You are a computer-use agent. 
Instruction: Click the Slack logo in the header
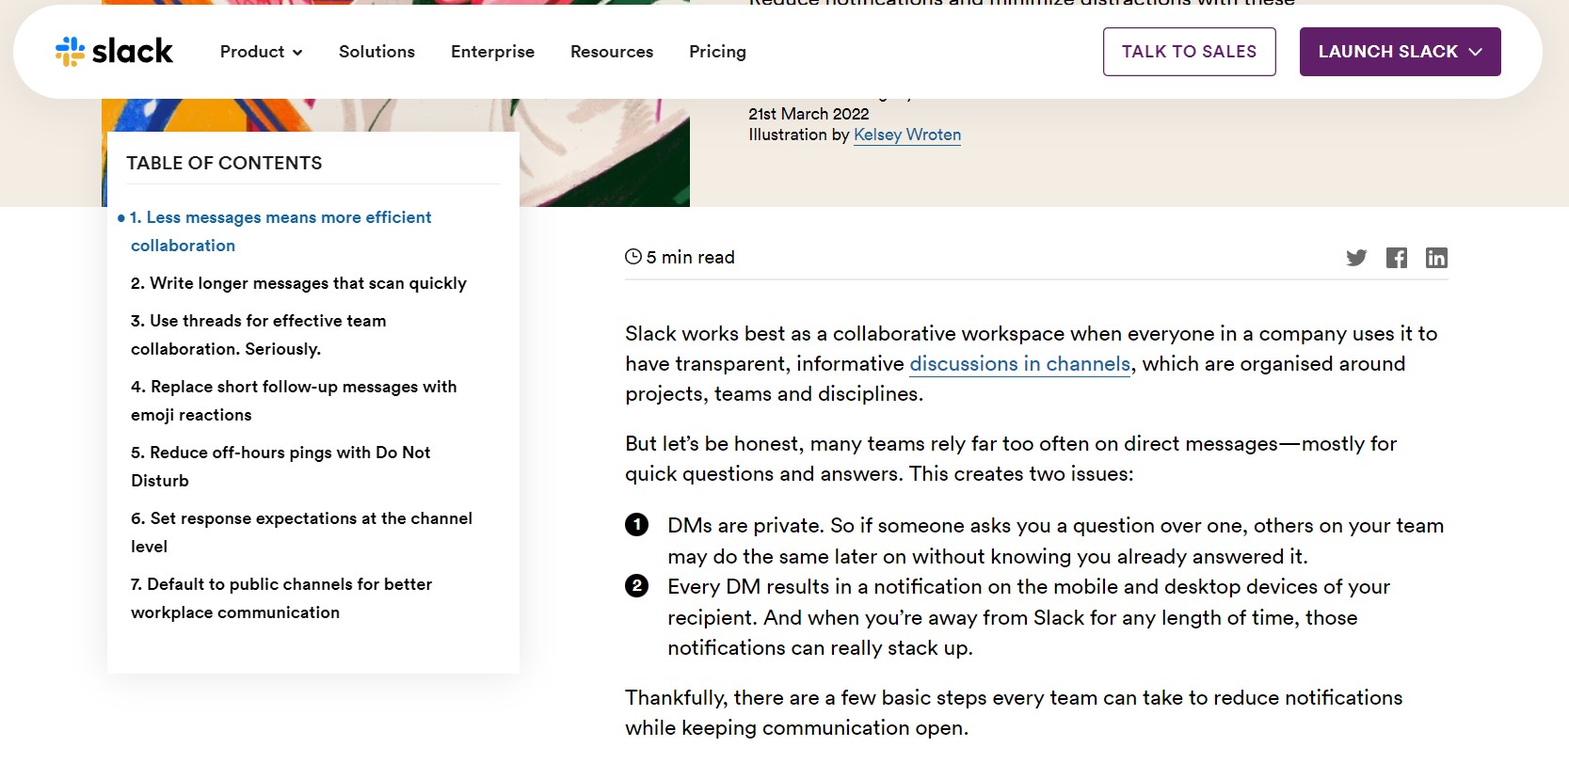(114, 51)
